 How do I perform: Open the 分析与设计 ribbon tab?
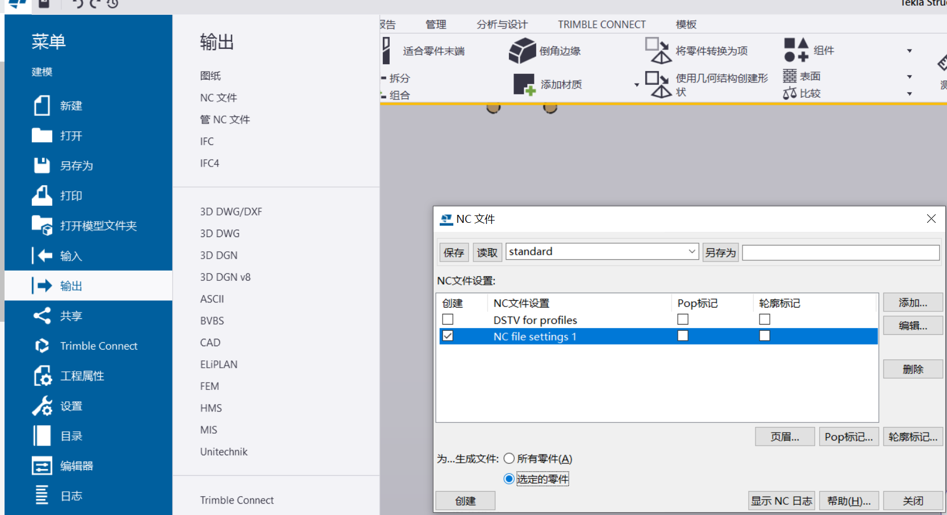[x=502, y=24]
